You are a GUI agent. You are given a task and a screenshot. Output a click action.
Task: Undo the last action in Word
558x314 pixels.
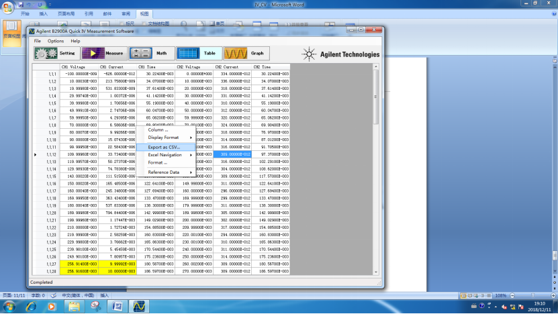click(28, 5)
